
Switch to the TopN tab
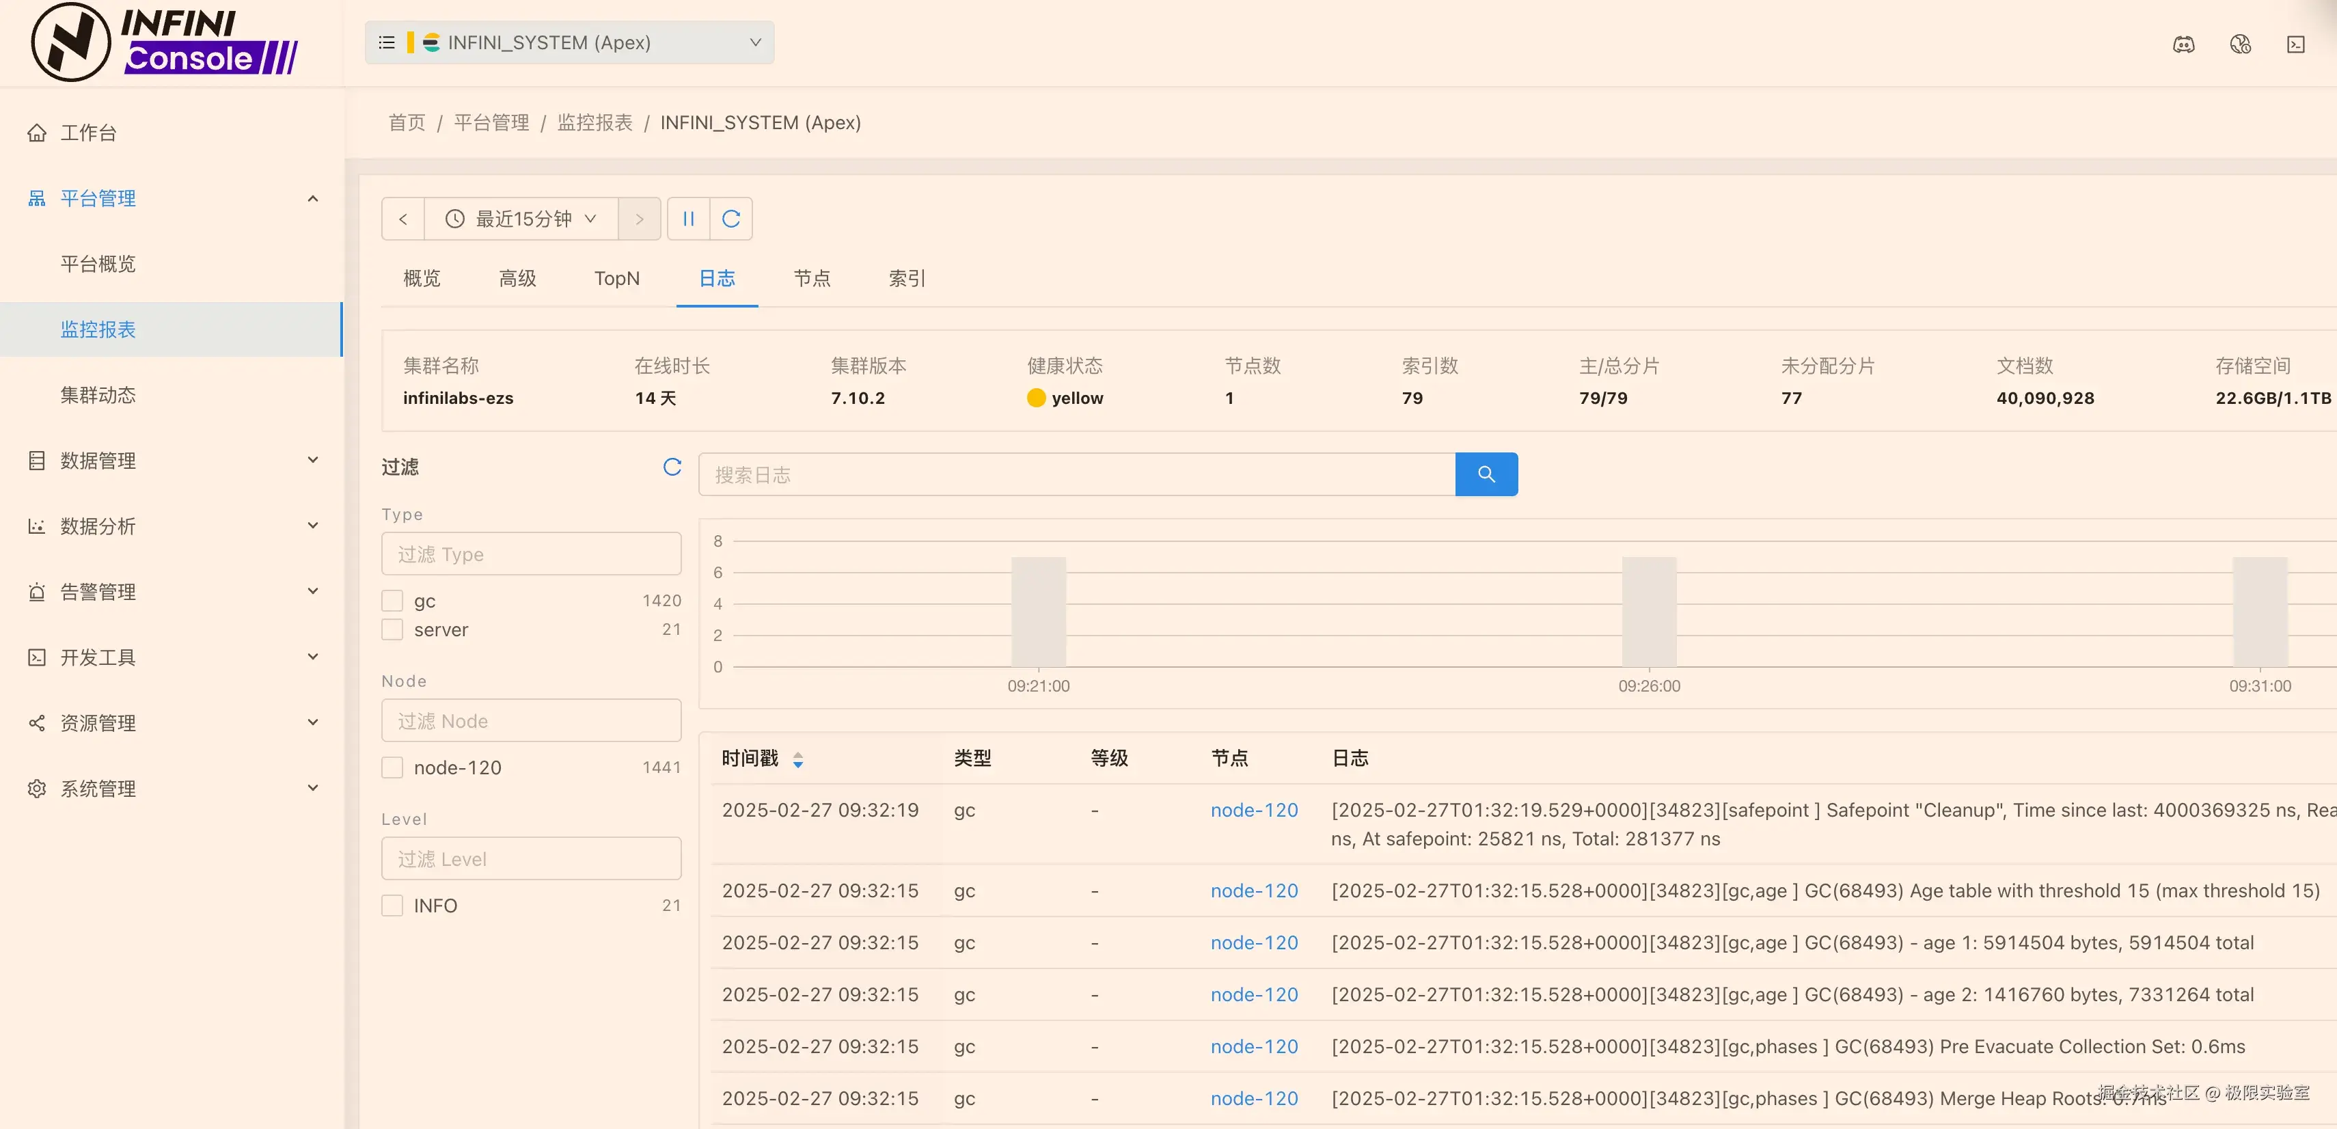pyautogui.click(x=617, y=279)
